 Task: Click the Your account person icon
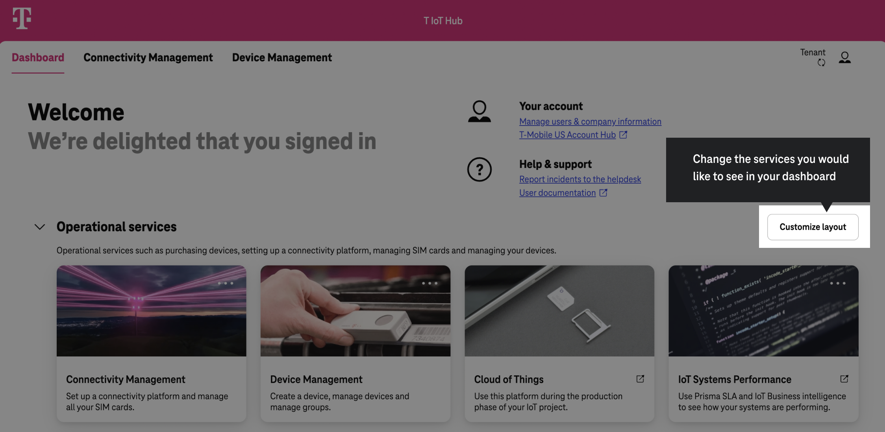479,112
